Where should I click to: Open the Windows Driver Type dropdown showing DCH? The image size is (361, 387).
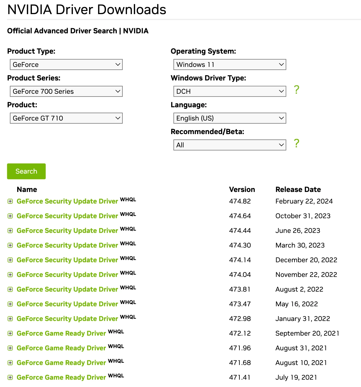tap(230, 91)
